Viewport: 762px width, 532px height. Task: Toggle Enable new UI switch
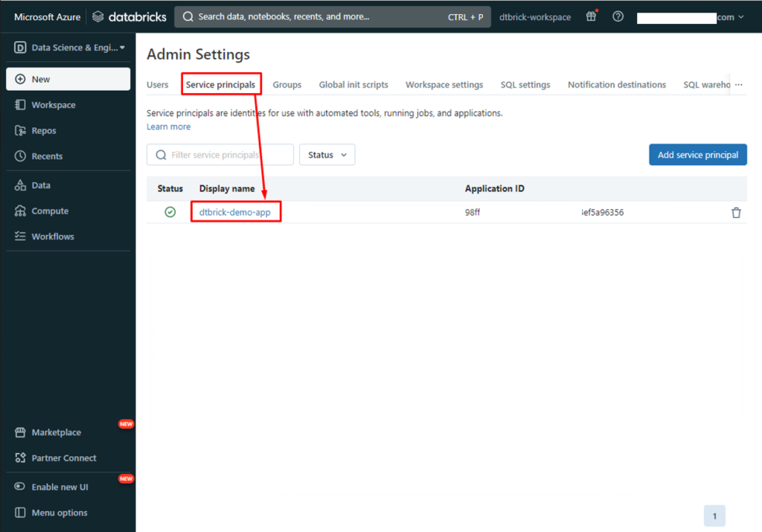(x=19, y=487)
